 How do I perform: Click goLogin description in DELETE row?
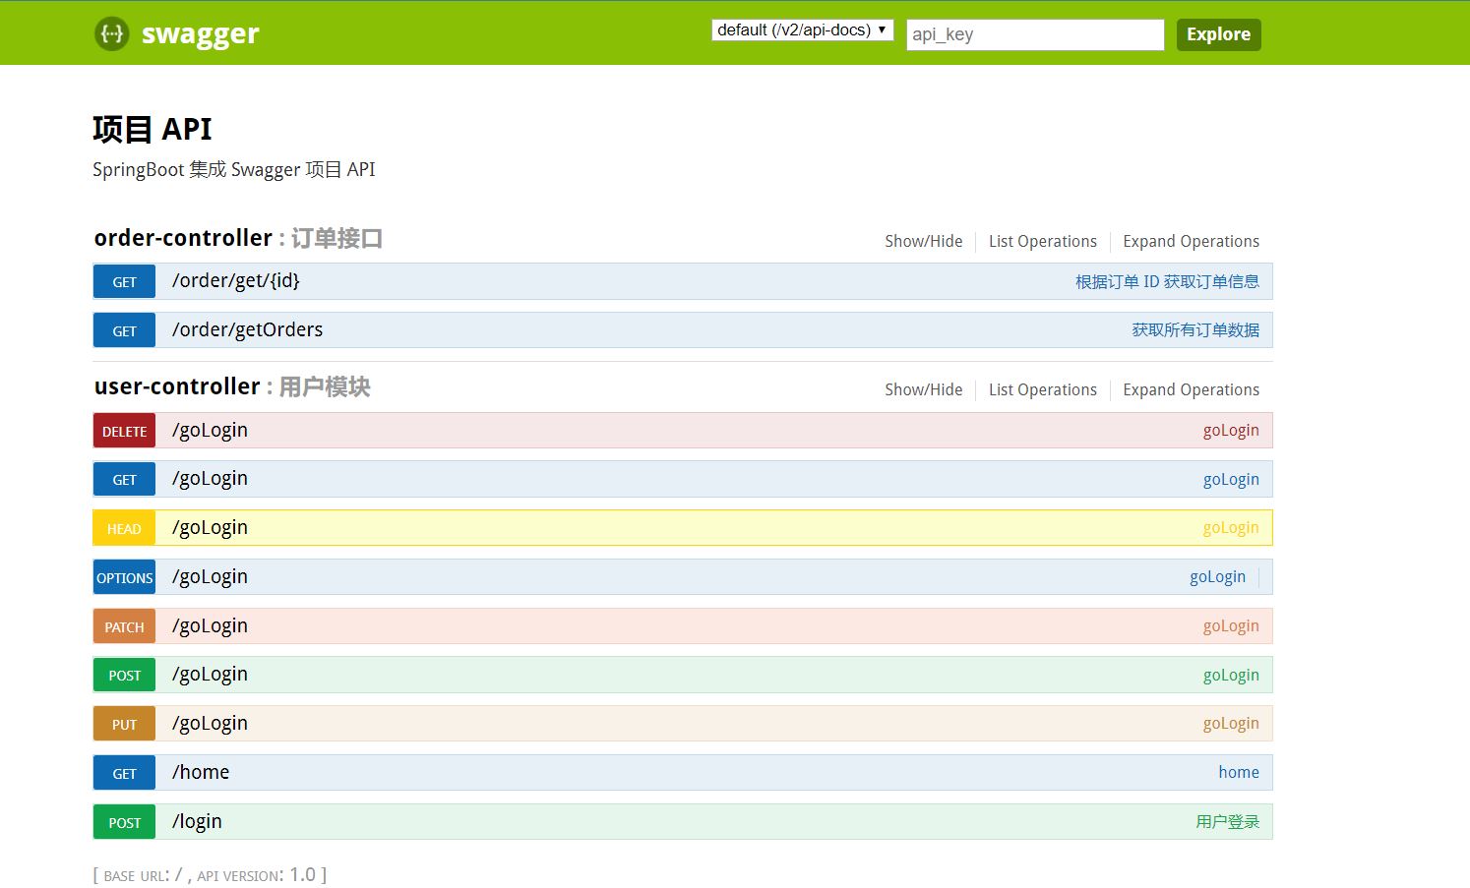[1231, 431]
